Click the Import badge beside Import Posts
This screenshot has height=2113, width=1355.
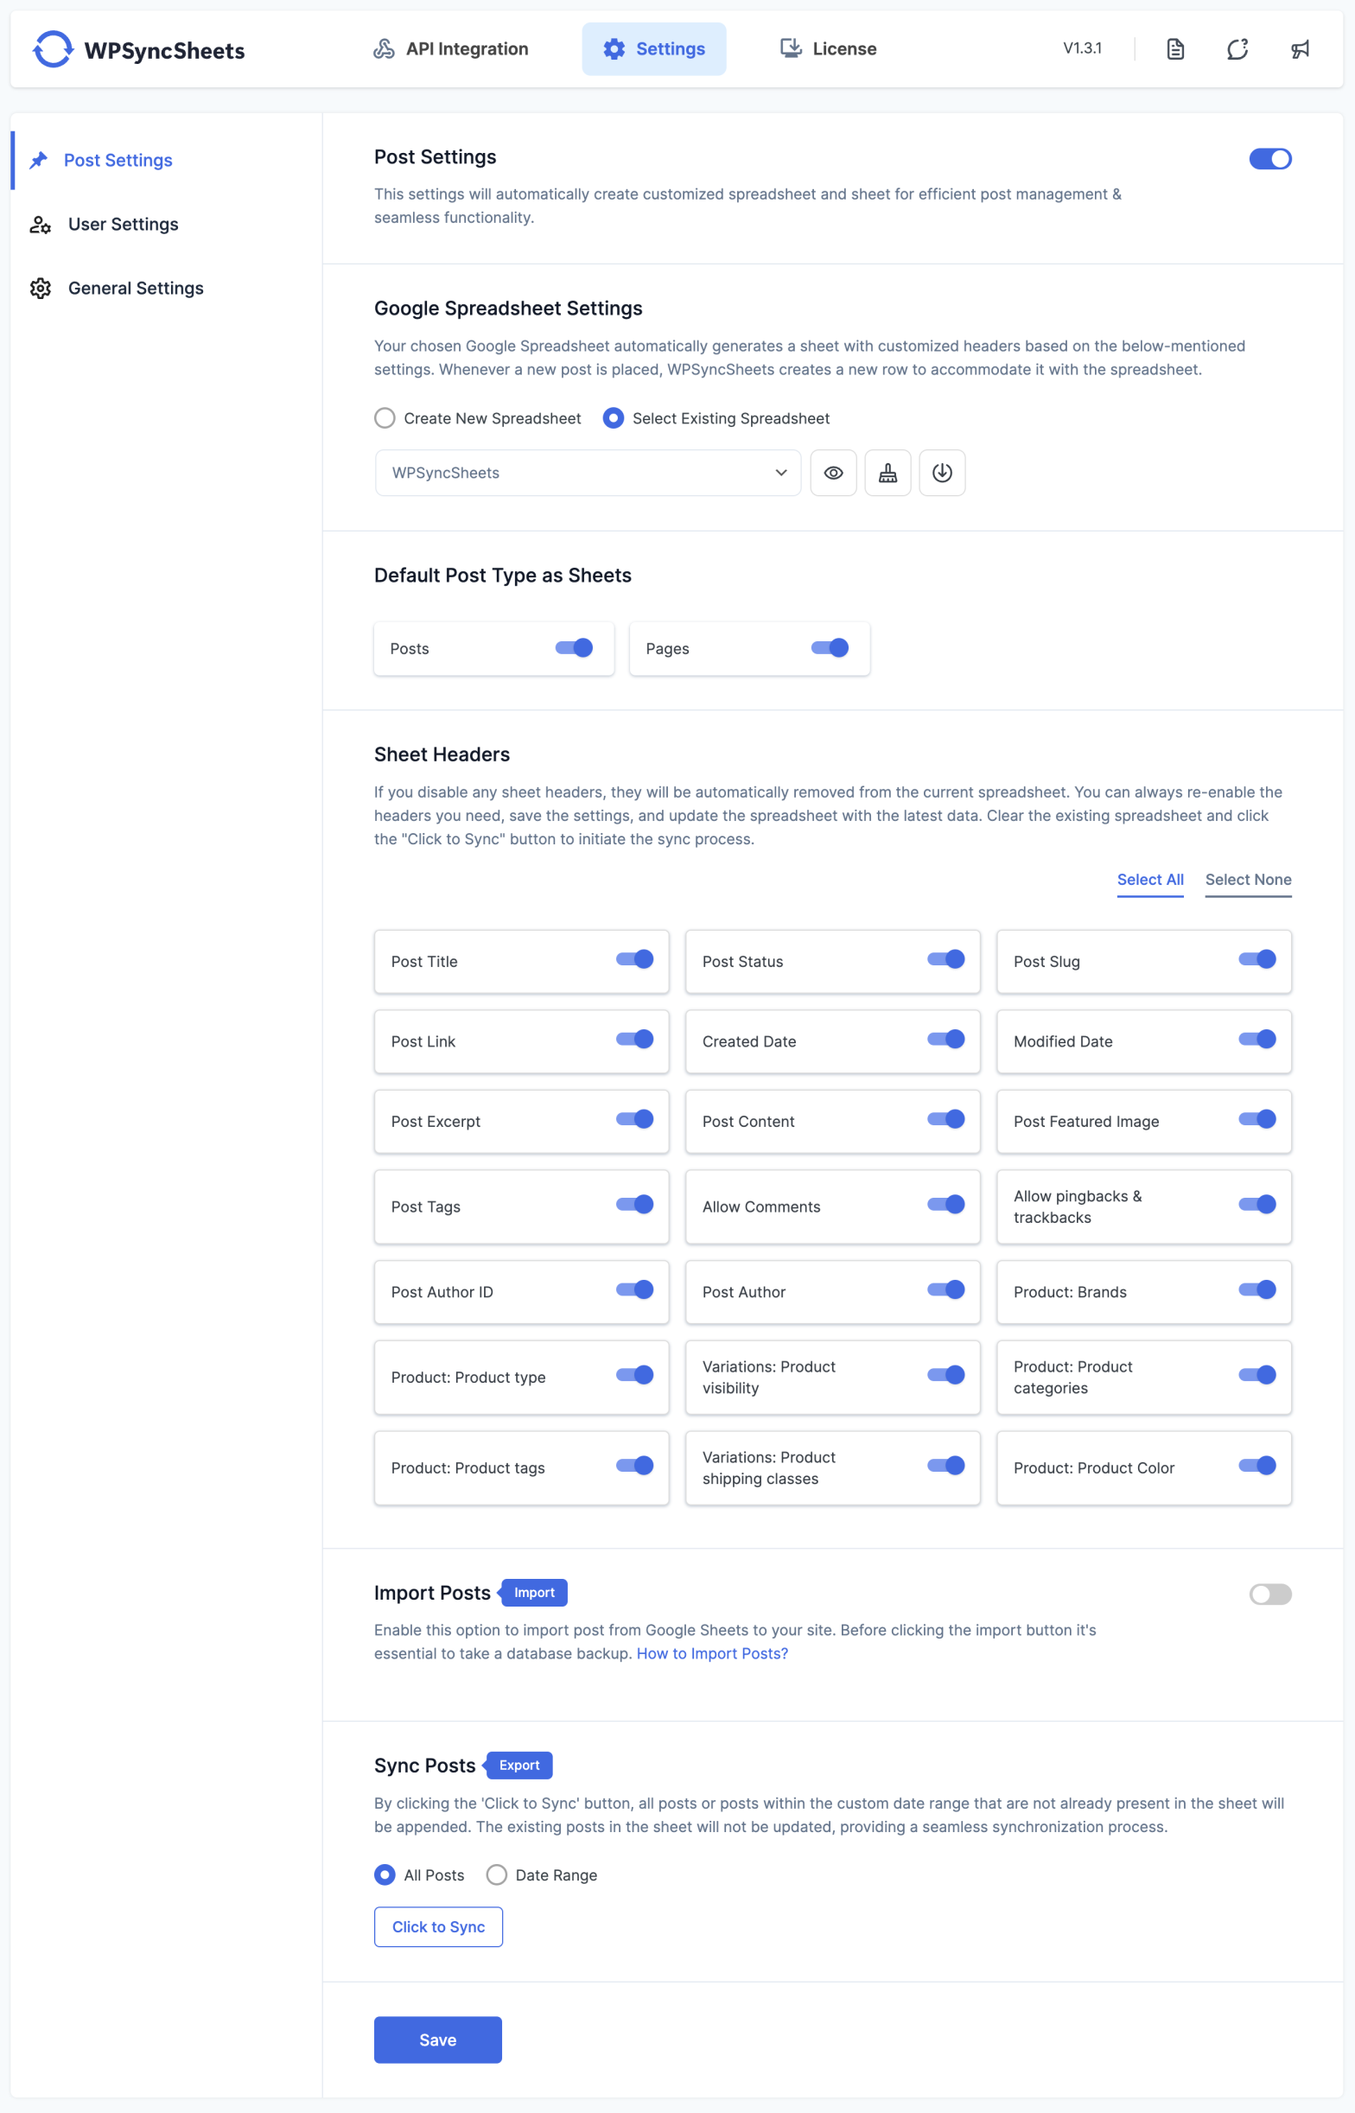click(x=533, y=1593)
